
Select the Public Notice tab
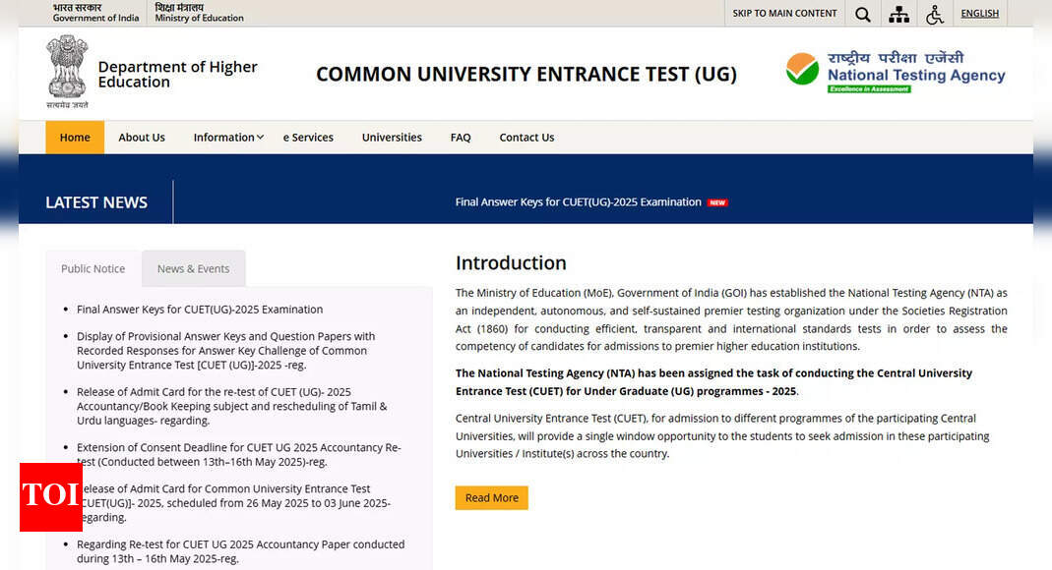click(x=93, y=269)
